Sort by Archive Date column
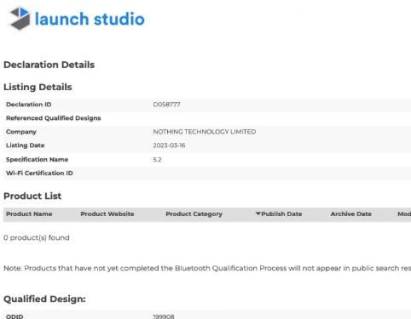The image size is (411, 319). (x=350, y=214)
